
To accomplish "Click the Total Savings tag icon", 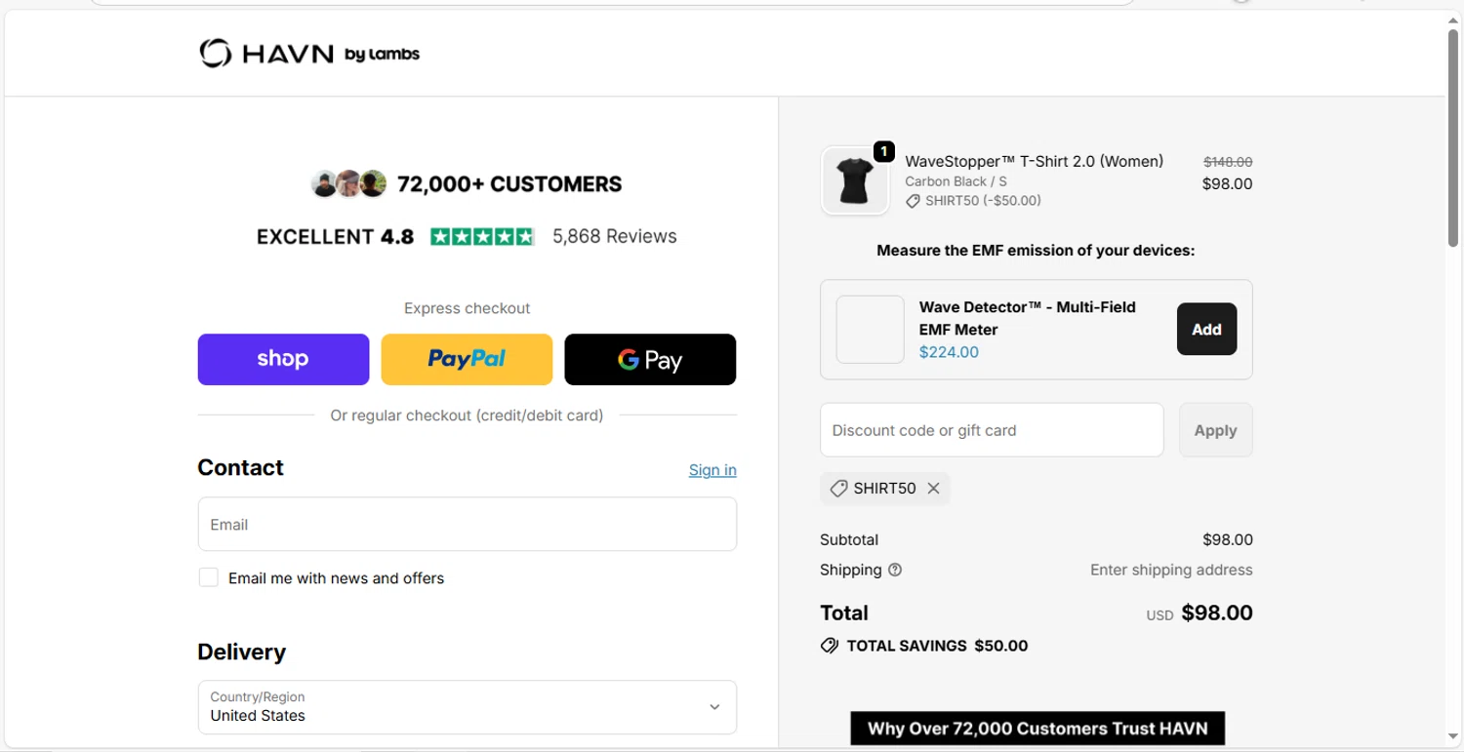I will (830, 646).
